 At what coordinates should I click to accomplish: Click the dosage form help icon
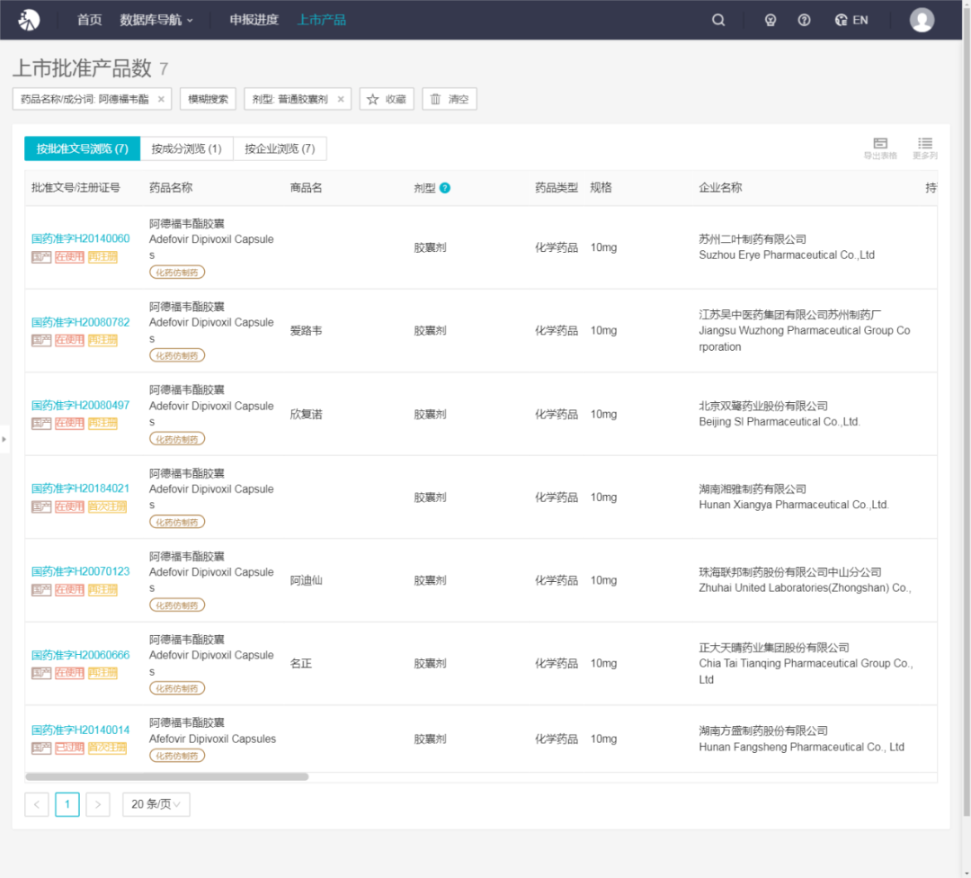pos(445,188)
